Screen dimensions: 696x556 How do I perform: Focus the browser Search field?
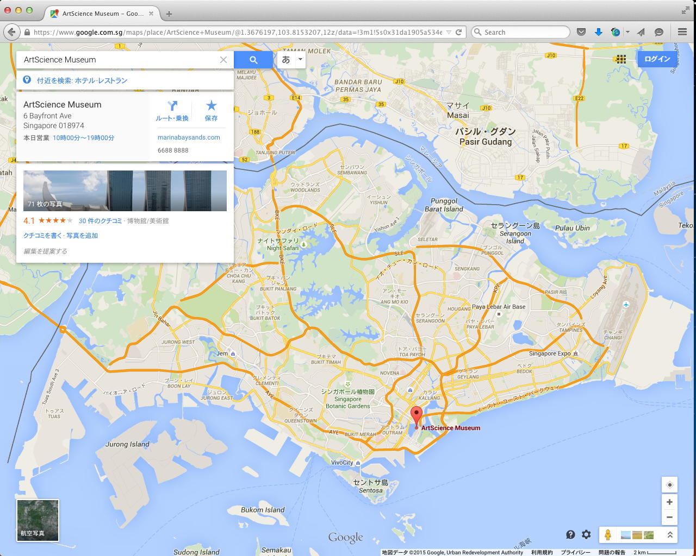[520, 32]
